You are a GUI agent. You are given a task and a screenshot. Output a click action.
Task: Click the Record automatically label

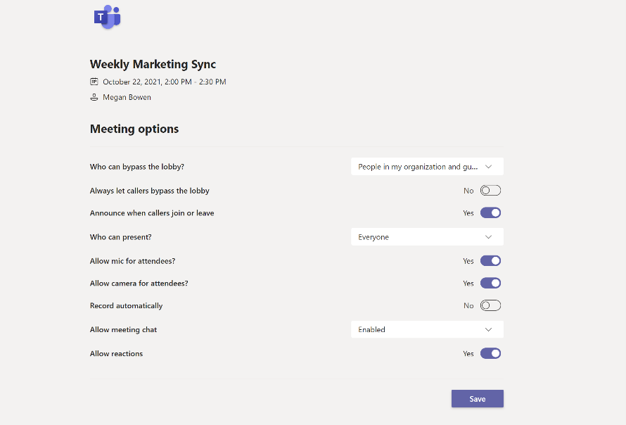coord(126,306)
